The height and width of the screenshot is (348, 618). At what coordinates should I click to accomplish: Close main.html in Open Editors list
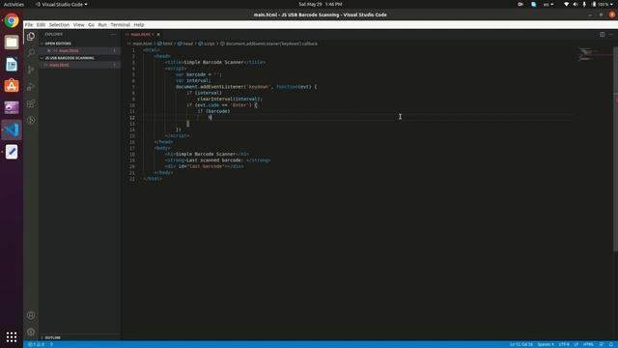49,50
